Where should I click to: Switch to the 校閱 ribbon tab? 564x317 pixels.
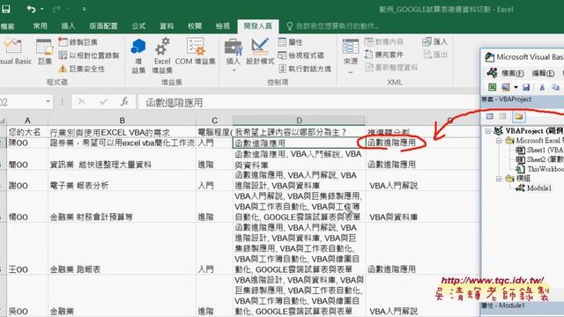(x=195, y=26)
